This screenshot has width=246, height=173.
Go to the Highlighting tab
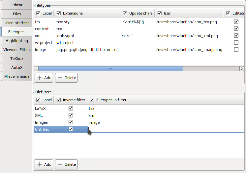17,41
